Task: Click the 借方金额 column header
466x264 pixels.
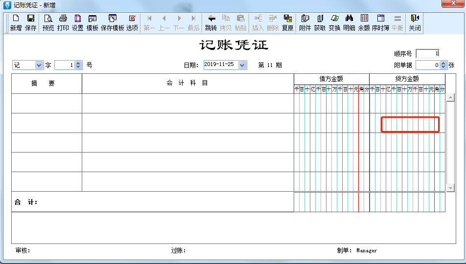Action: click(x=331, y=79)
